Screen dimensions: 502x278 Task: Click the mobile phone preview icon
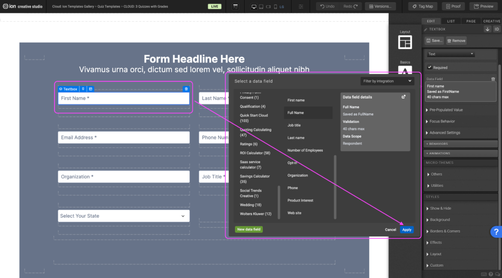275,6
